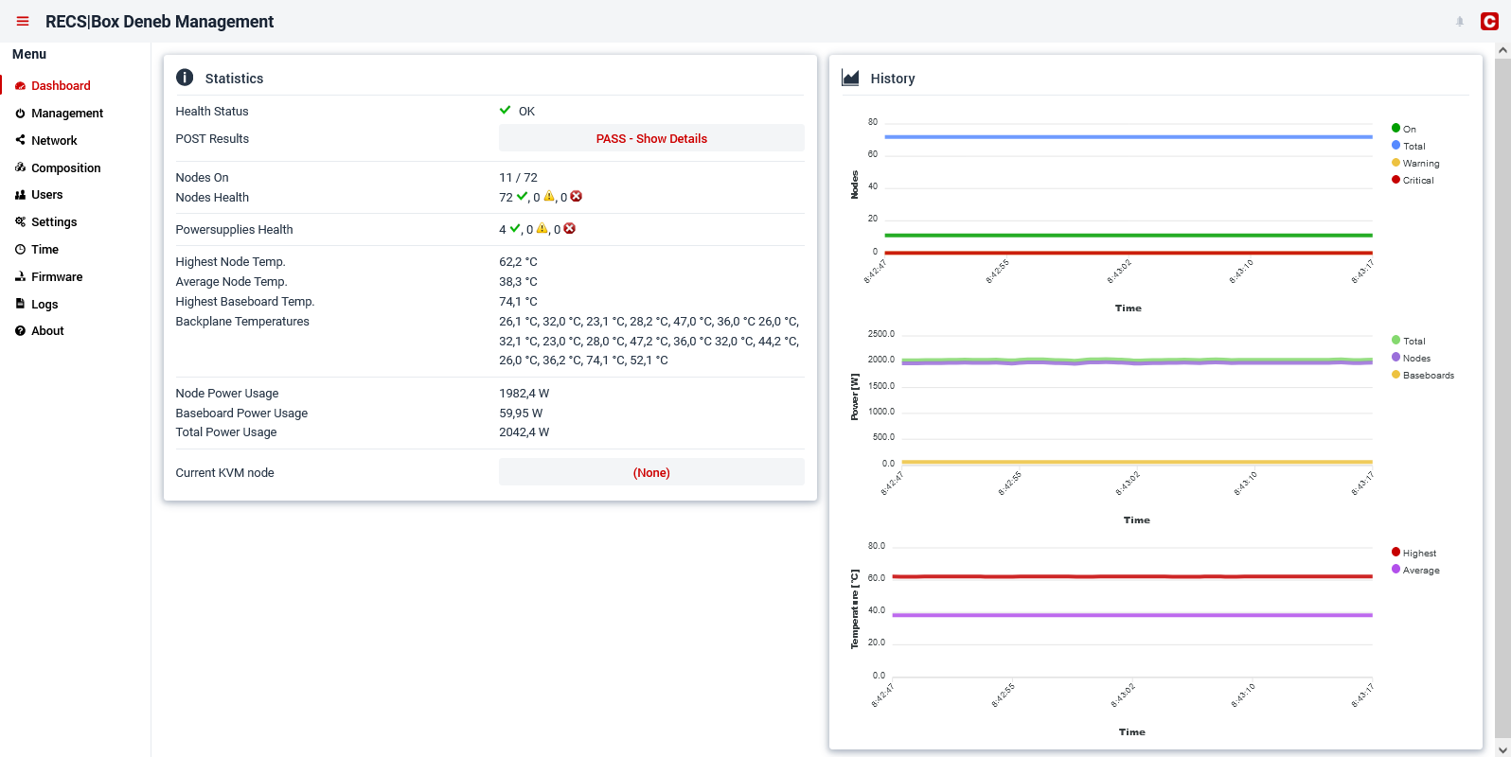Toggle the Baseboards legend marker
The width and height of the screenshot is (1511, 757).
tap(1395, 374)
